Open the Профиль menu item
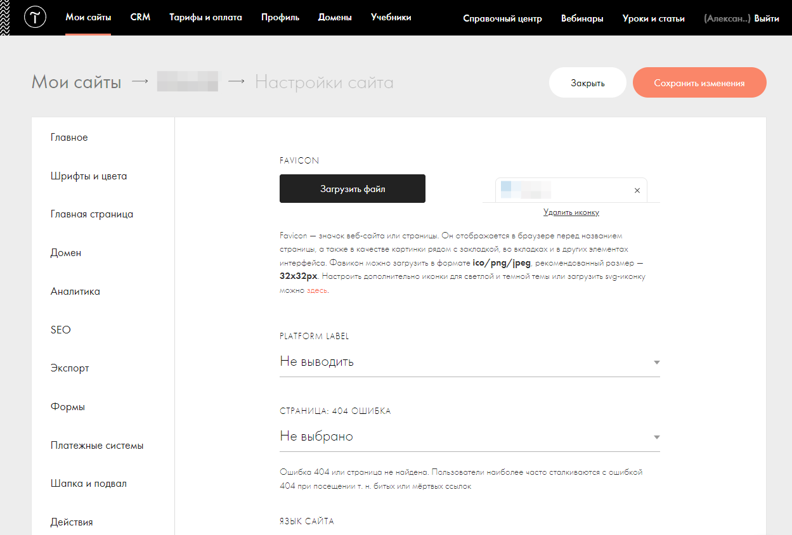 280,18
